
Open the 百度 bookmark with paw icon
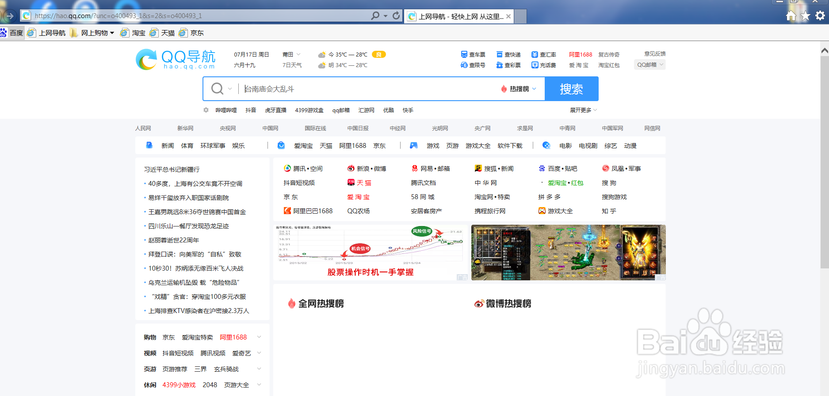coord(12,33)
